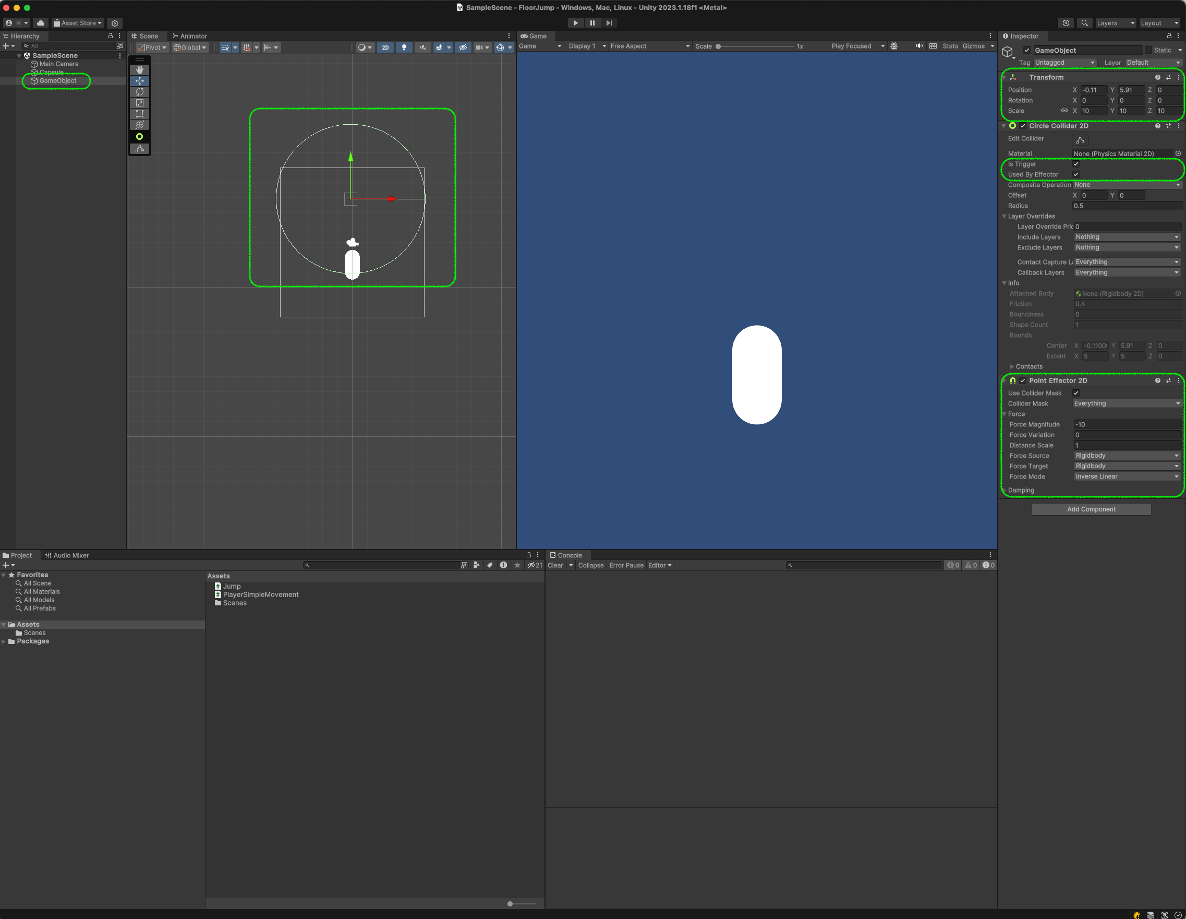Viewport: 1186px width, 919px height.
Task: Click the Edit Collider button icon
Action: 1080,140
